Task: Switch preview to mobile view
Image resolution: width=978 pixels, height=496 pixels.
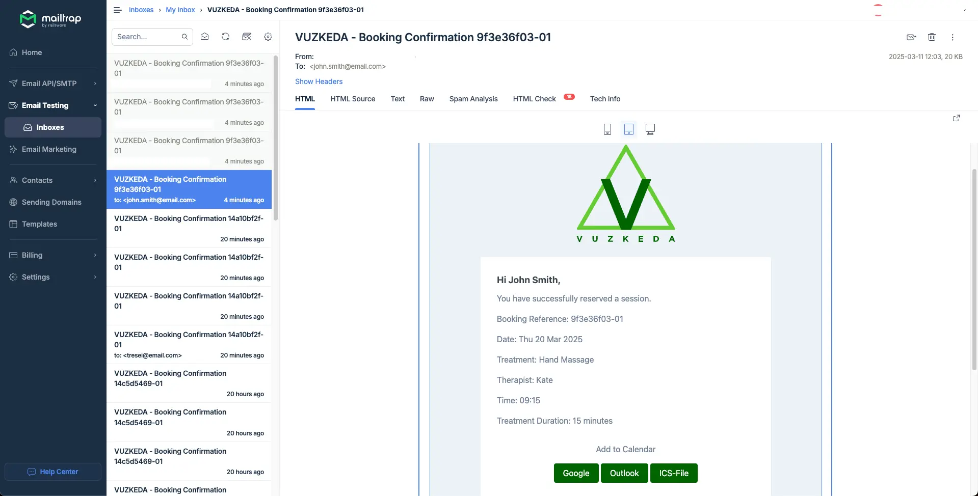Action: coord(607,129)
